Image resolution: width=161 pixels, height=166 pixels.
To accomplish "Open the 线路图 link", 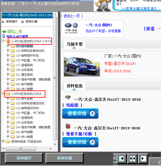I will tap(72, 105).
